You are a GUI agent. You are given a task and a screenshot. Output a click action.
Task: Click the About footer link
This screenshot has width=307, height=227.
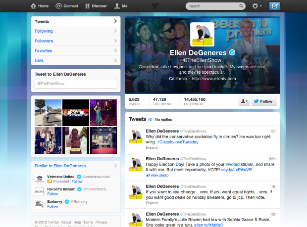tap(66, 222)
